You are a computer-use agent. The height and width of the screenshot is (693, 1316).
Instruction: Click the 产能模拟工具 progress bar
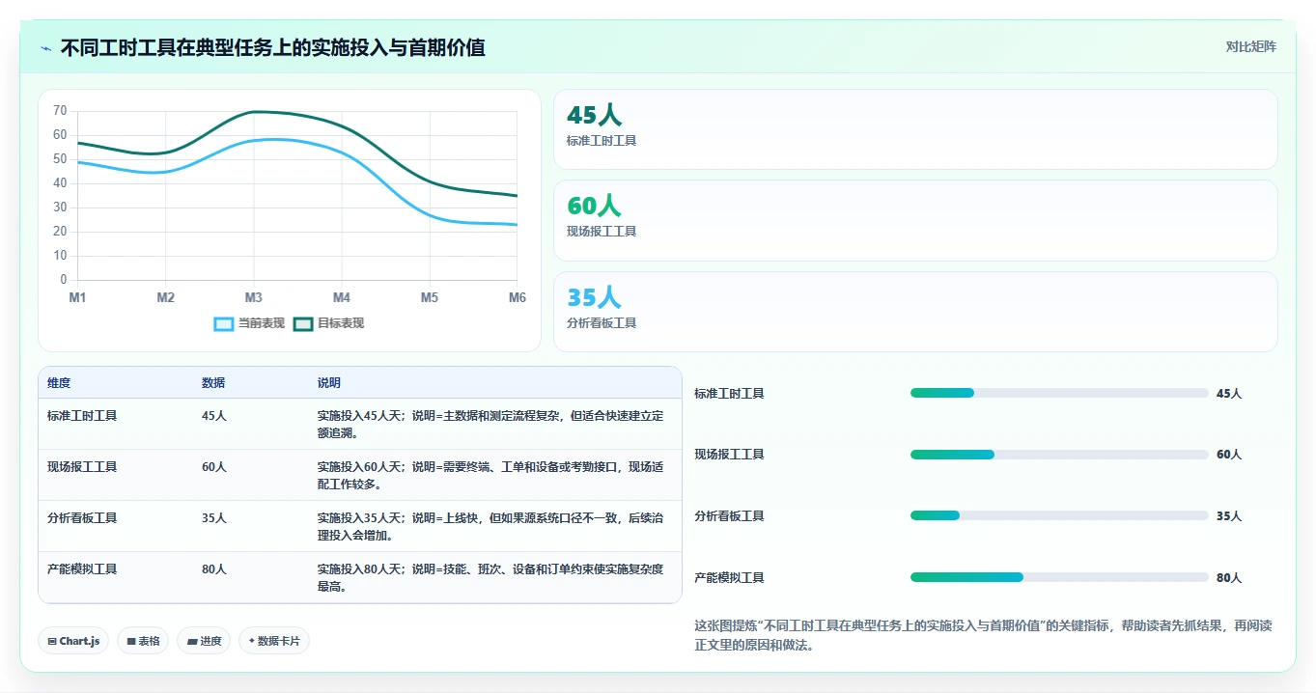tap(1059, 577)
